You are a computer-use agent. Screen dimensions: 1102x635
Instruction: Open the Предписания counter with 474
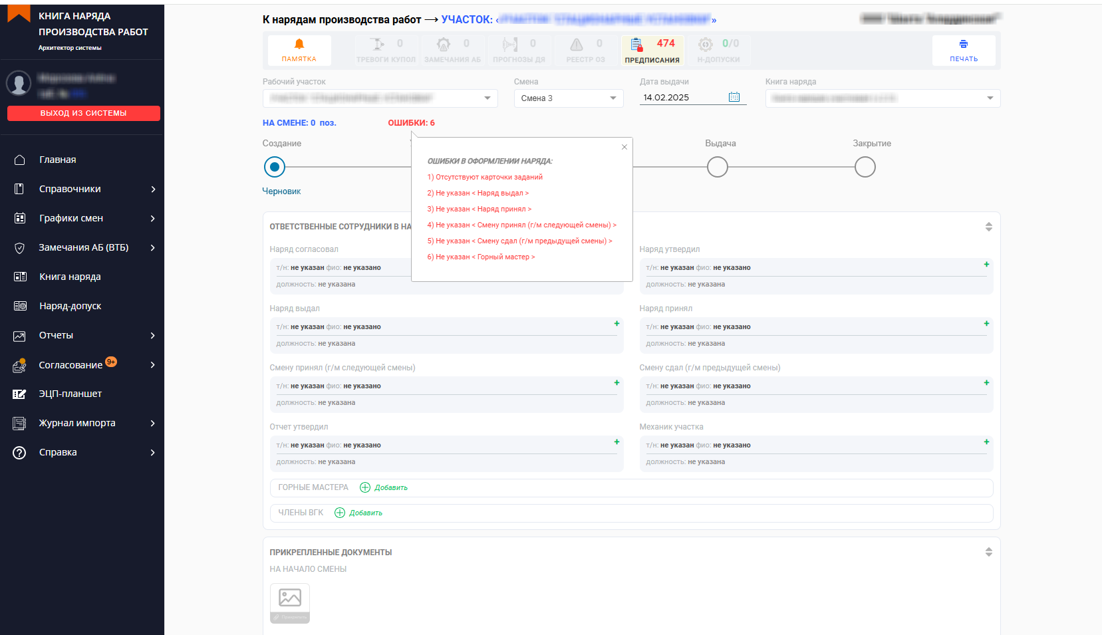pos(652,50)
